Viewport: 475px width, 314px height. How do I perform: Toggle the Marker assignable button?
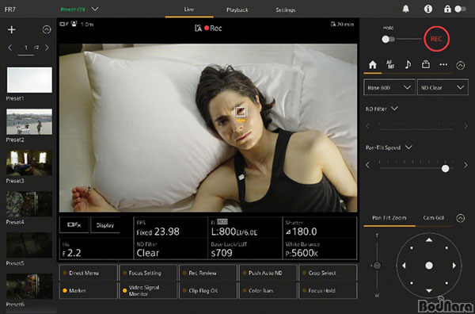pyautogui.click(x=88, y=291)
